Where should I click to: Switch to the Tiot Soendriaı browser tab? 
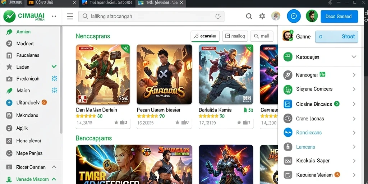[x=107, y=3]
